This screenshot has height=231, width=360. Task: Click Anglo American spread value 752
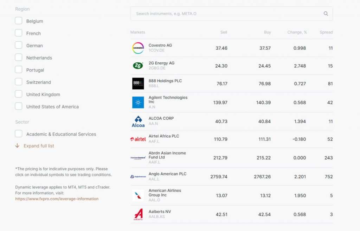click(329, 177)
